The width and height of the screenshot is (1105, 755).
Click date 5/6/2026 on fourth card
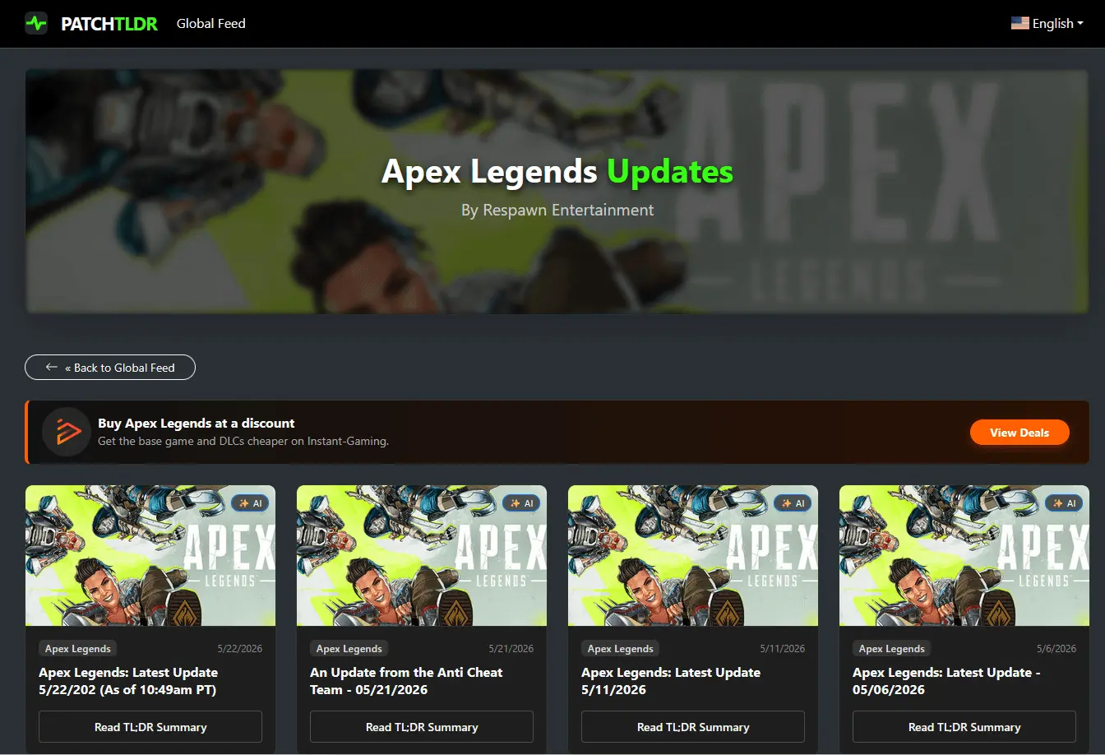[1056, 649]
